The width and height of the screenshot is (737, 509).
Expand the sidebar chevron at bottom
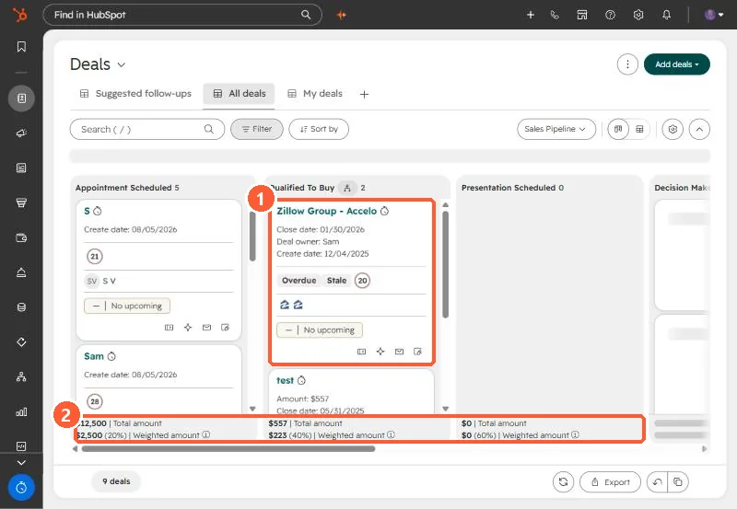pyautogui.click(x=21, y=462)
